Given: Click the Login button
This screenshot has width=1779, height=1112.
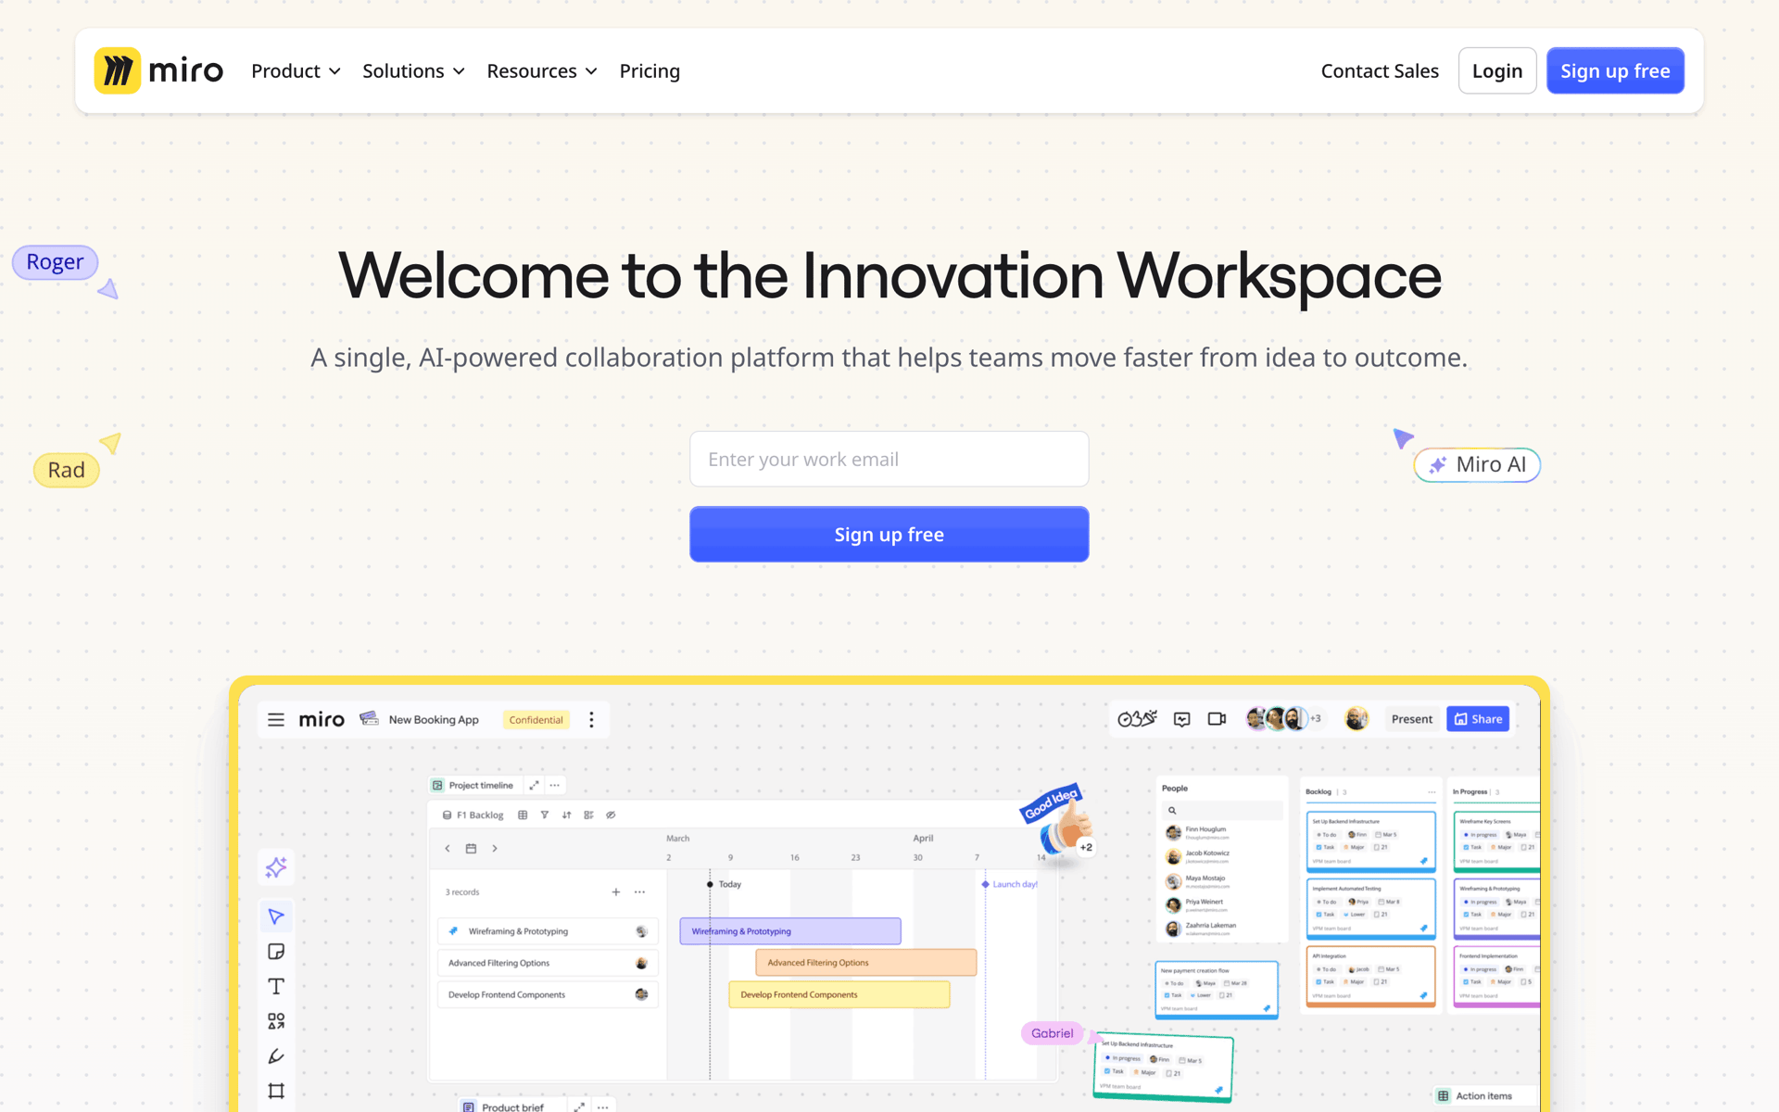Looking at the screenshot, I should 1497,70.
